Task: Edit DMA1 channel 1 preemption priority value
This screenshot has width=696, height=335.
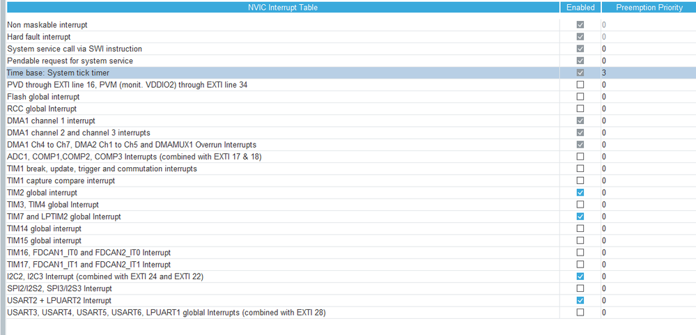Action: [649, 120]
